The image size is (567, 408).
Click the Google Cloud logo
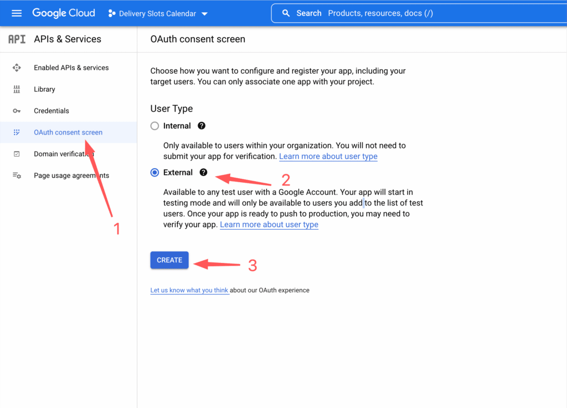[64, 13]
